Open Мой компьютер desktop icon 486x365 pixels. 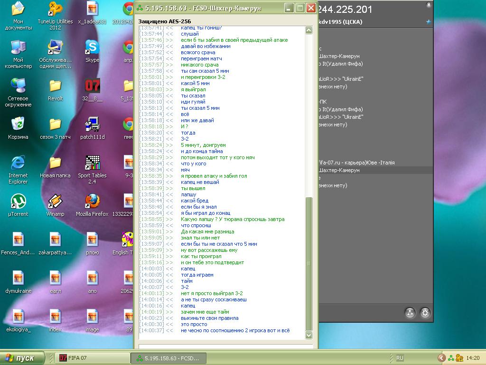tap(19, 54)
